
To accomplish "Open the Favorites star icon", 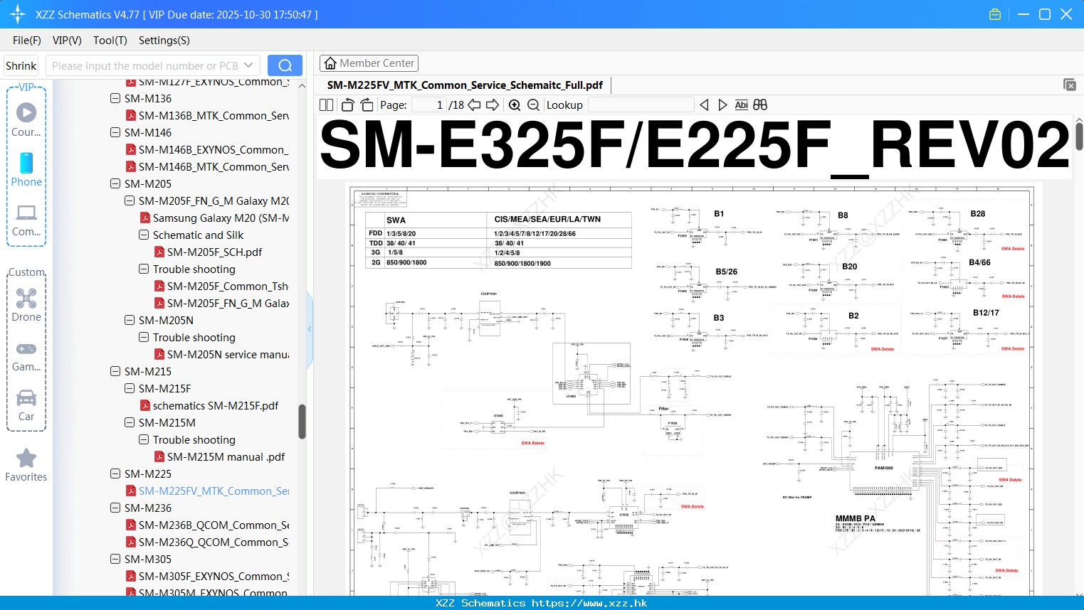I will 26,458.
